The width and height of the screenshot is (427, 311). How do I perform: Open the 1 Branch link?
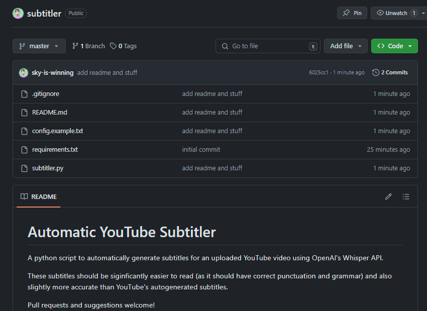[x=89, y=46]
